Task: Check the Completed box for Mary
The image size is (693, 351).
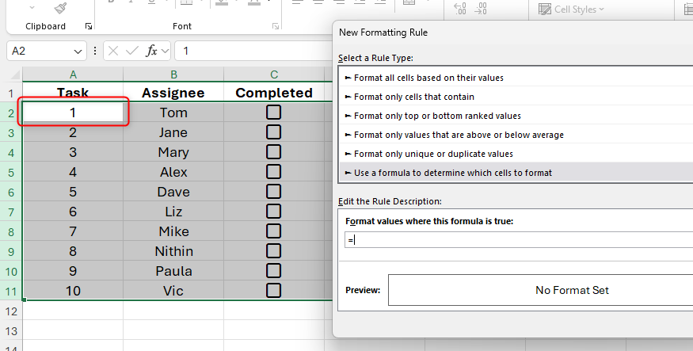Action: [x=274, y=152]
